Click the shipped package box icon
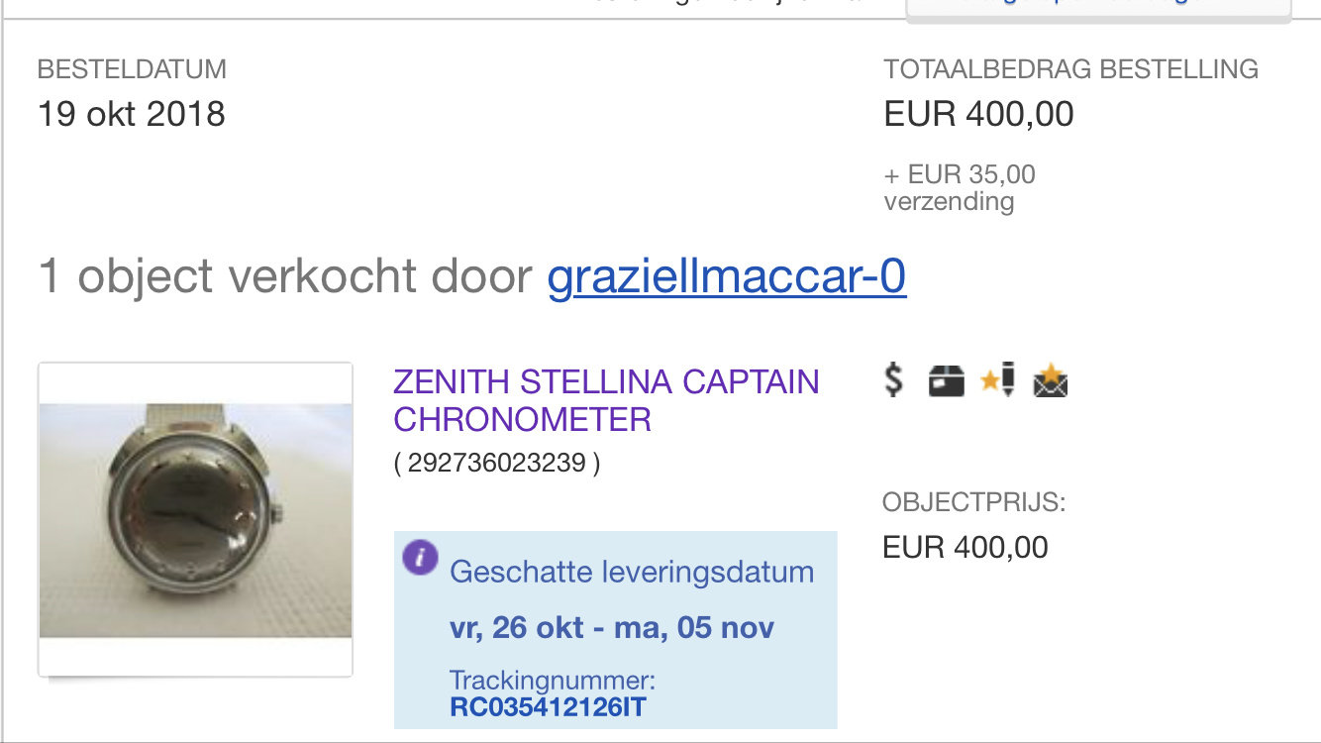This screenshot has height=743, width=1321. coord(947,381)
